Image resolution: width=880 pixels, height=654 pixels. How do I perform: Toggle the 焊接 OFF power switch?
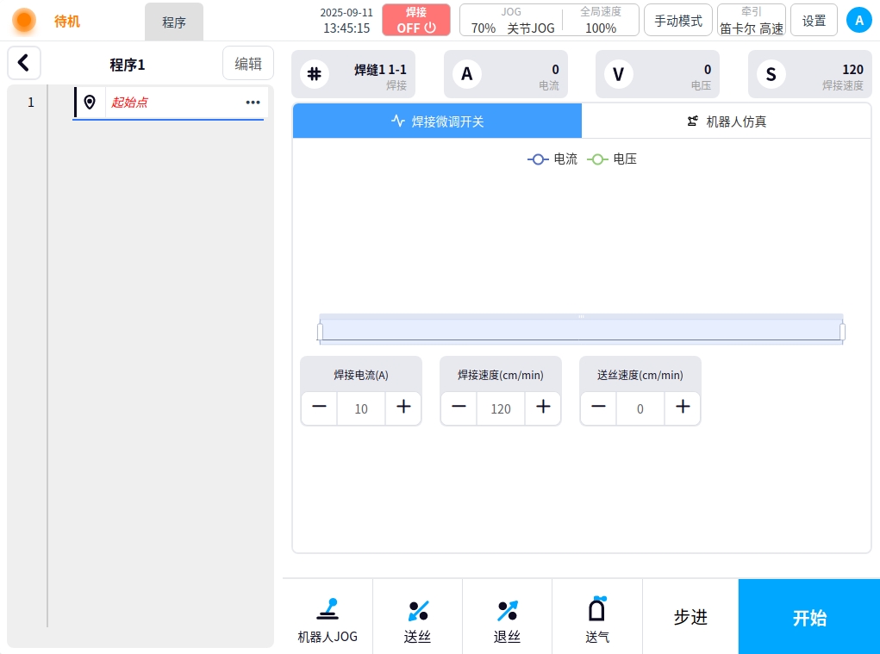pos(416,20)
